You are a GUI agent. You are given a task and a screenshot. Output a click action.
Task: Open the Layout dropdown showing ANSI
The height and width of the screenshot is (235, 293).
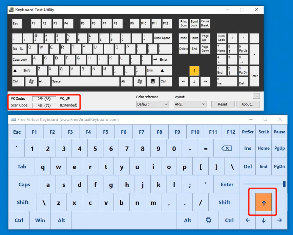pyautogui.click(x=190, y=104)
